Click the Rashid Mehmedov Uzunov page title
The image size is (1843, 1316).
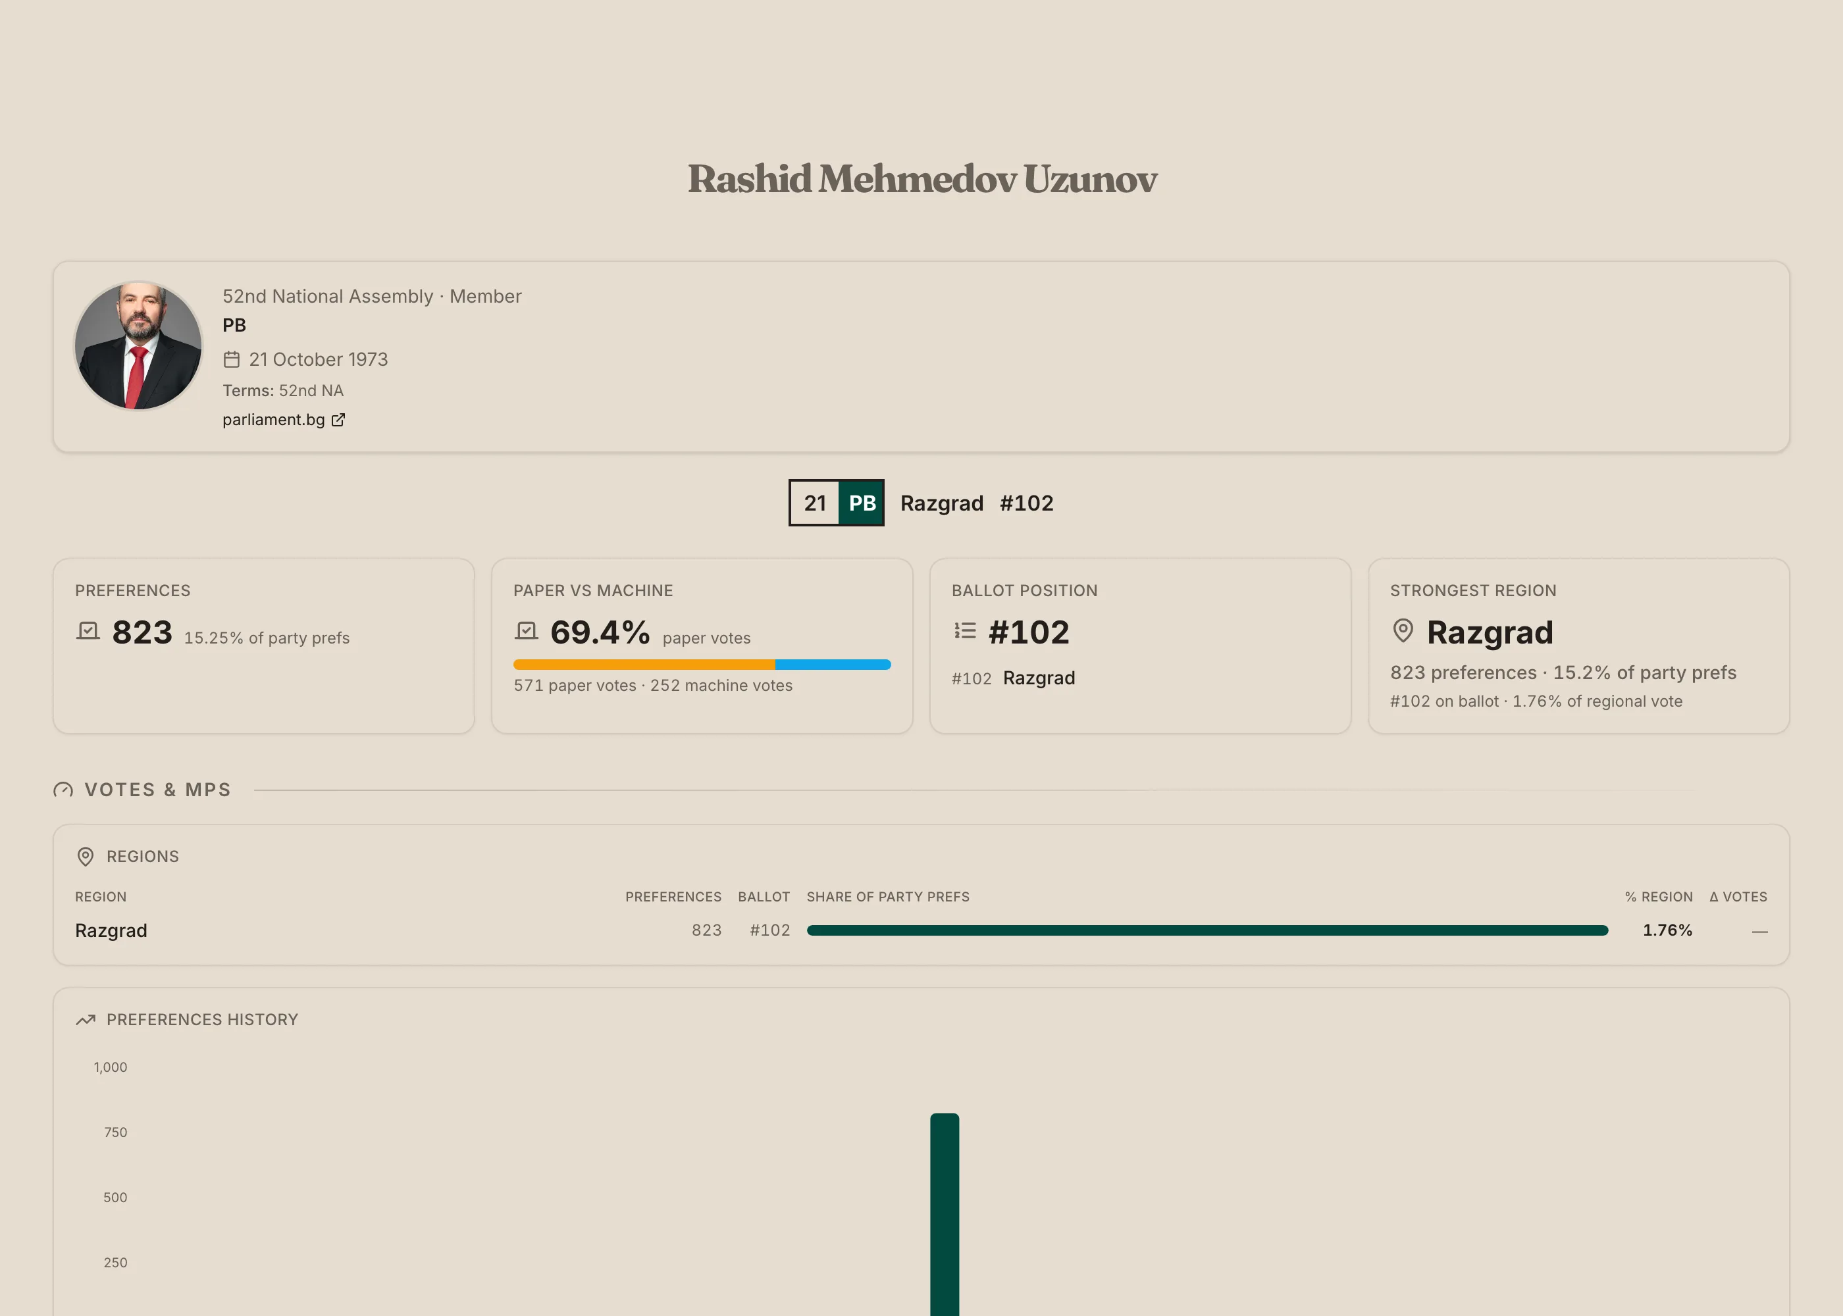coord(921,179)
